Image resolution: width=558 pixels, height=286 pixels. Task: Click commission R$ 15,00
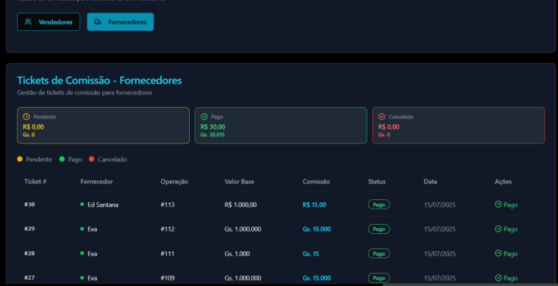coord(314,205)
